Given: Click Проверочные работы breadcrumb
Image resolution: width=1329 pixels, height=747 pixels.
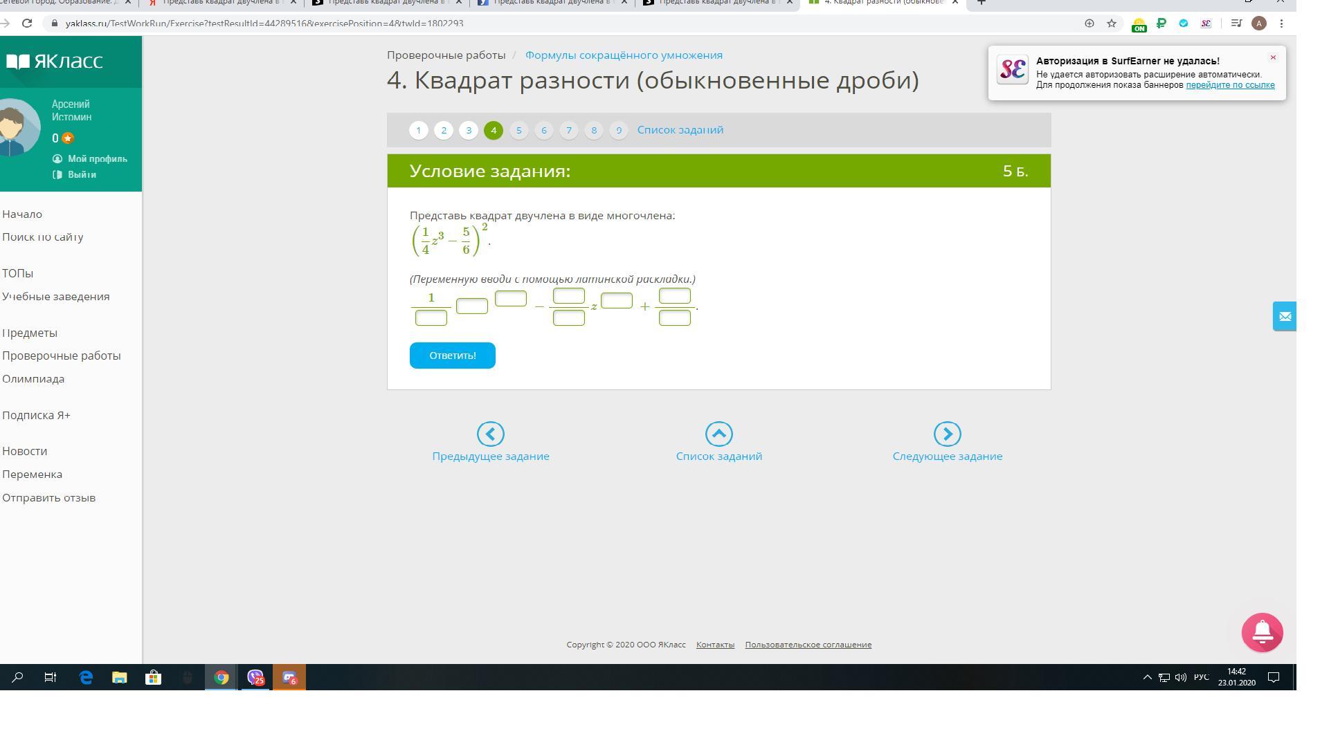Looking at the screenshot, I should click(446, 55).
